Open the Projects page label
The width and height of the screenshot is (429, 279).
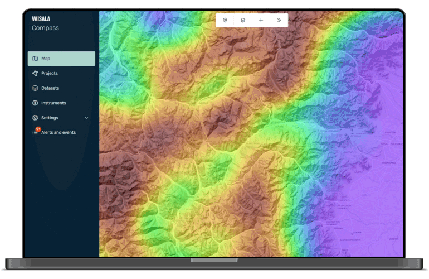50,73
